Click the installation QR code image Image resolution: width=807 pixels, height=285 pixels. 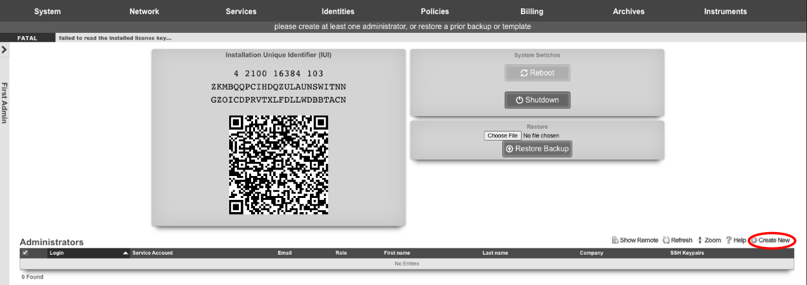pos(279,165)
